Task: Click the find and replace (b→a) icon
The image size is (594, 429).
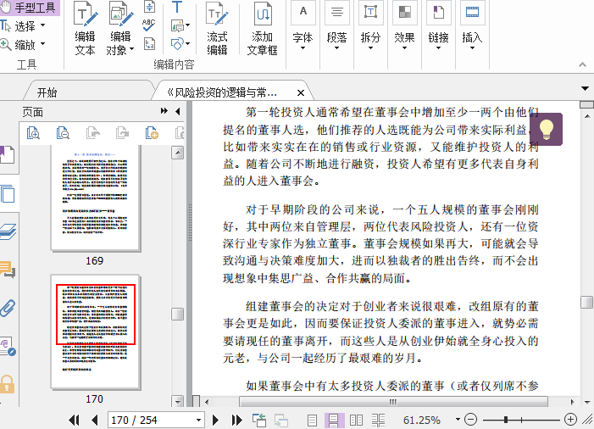Action: [x=150, y=43]
